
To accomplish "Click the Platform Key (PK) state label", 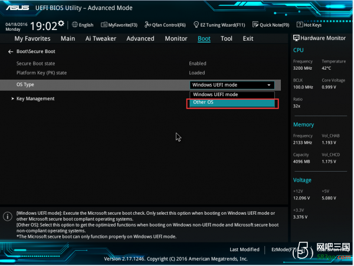I will click(x=41, y=73).
